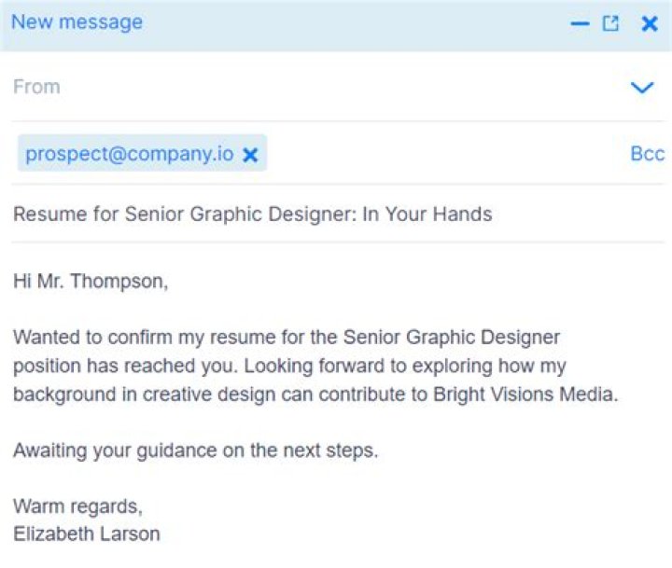672x568 pixels.
Task: Place cursor on the 'Warm regards,' line
Action: click(77, 506)
